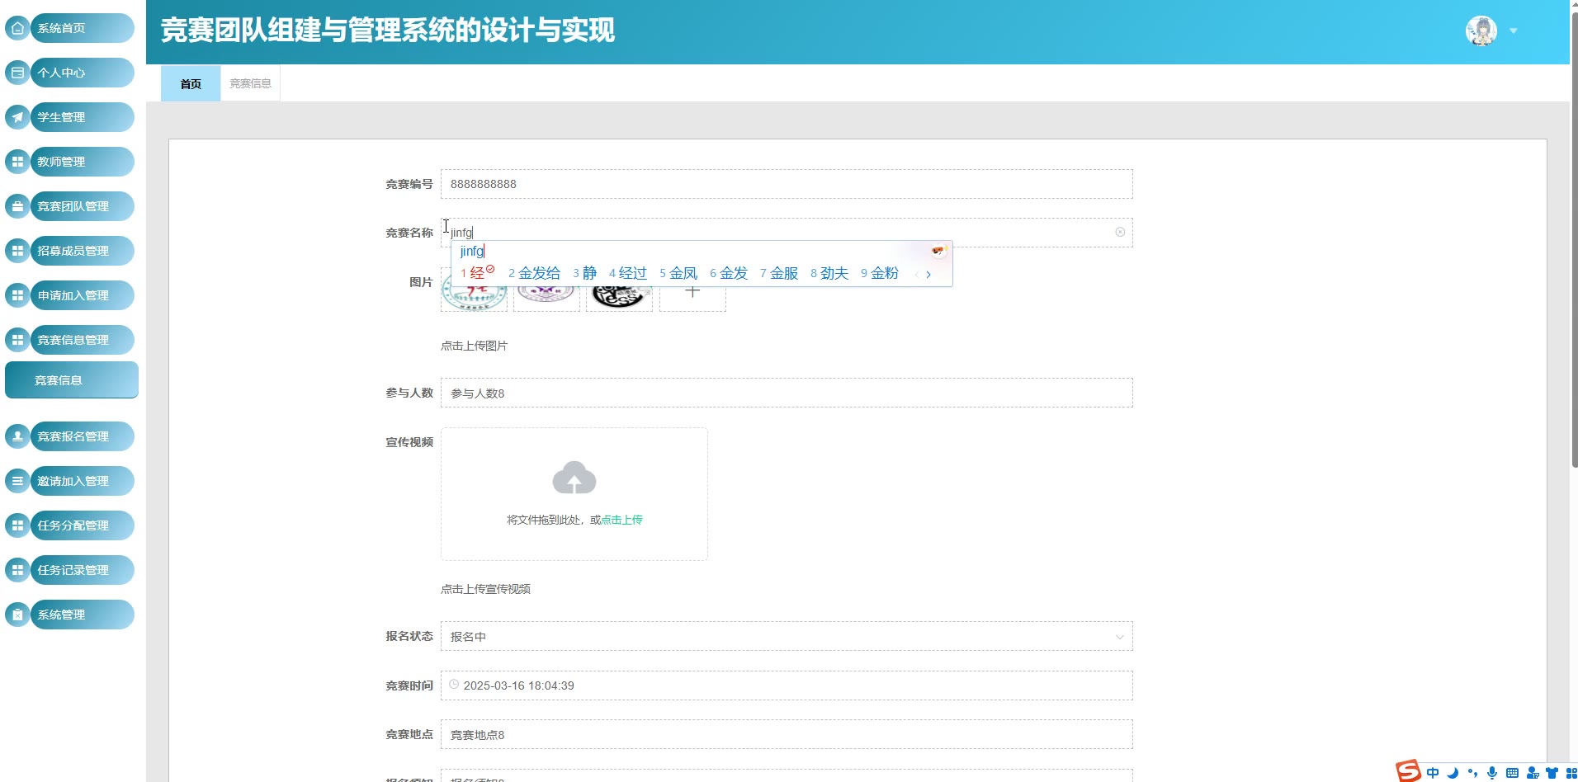The image size is (1578, 782).
Task: Click the Sogou emoji mascot in candidate popup
Action: pos(938,251)
